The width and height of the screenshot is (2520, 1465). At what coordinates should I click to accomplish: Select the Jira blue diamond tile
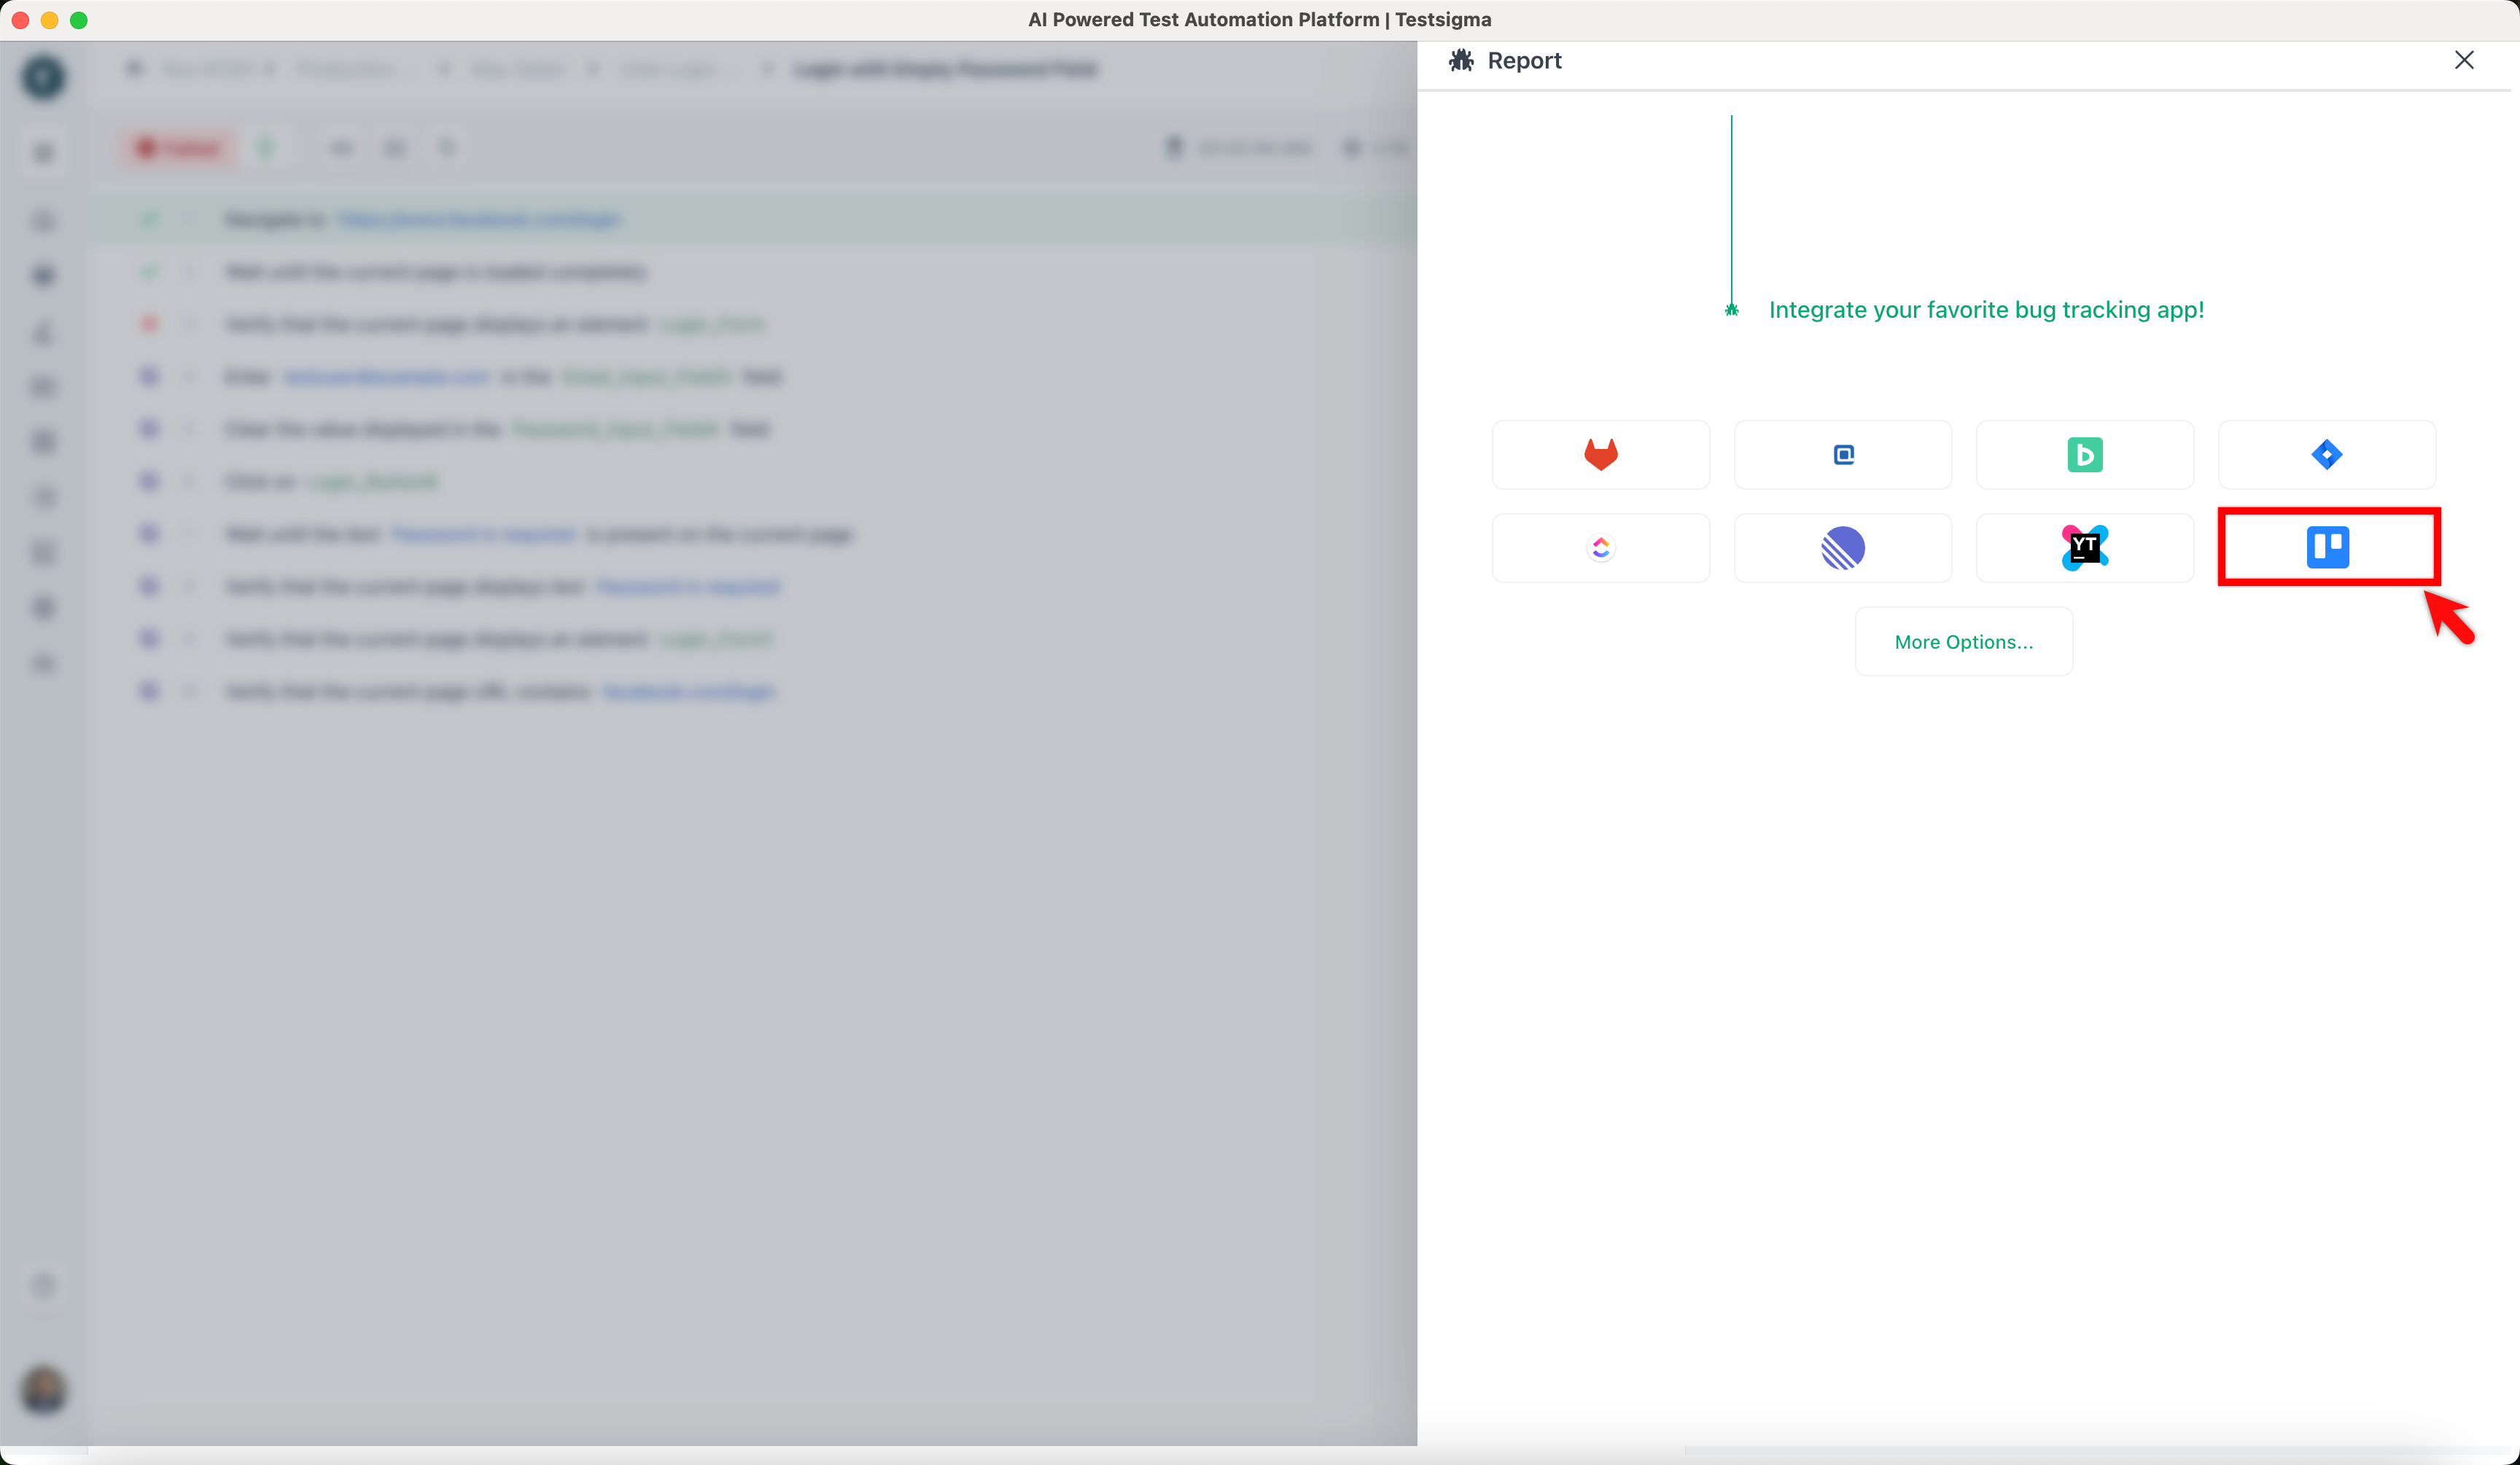[2326, 455]
